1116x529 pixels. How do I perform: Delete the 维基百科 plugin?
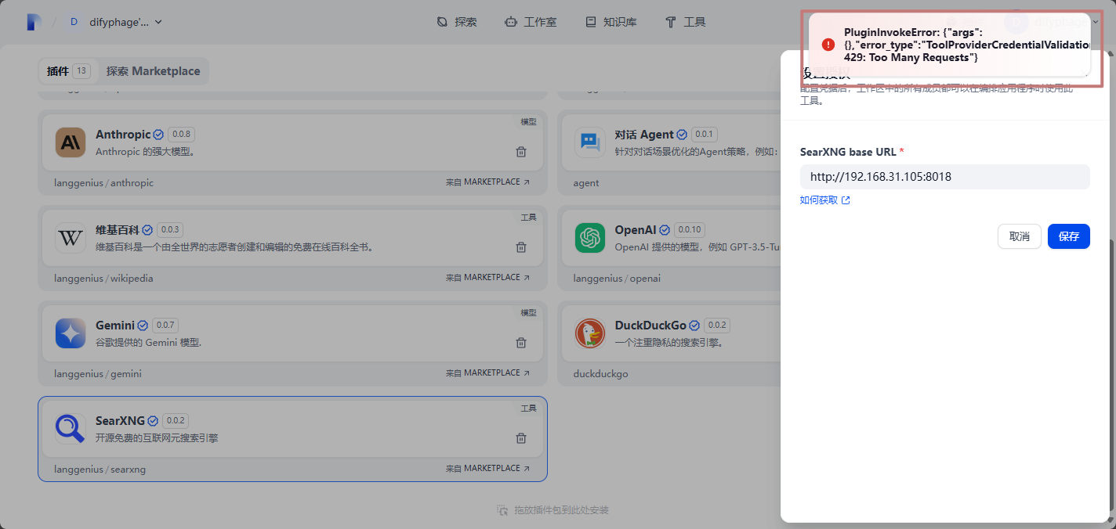click(520, 247)
